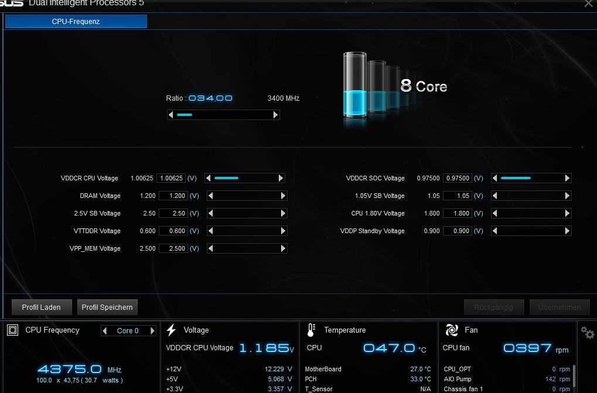
Task: Click the 8 Core cylinder graphic
Action: point(355,84)
